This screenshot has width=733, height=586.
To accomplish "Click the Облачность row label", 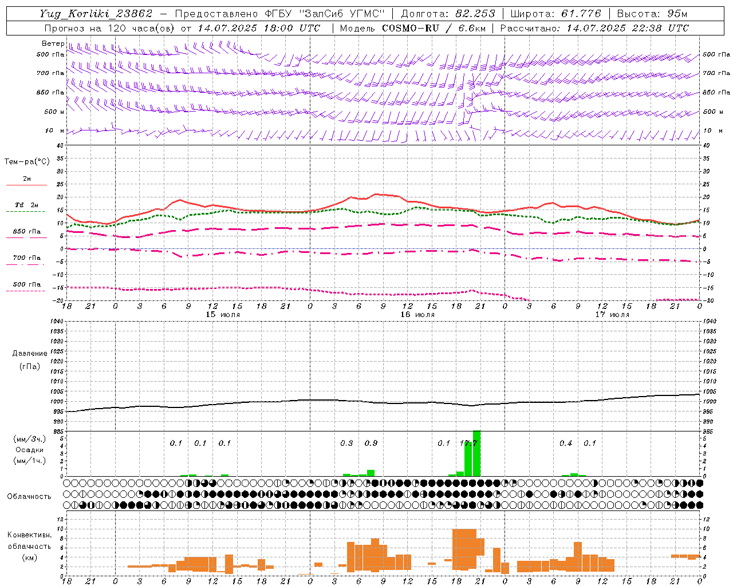I will point(29,497).
